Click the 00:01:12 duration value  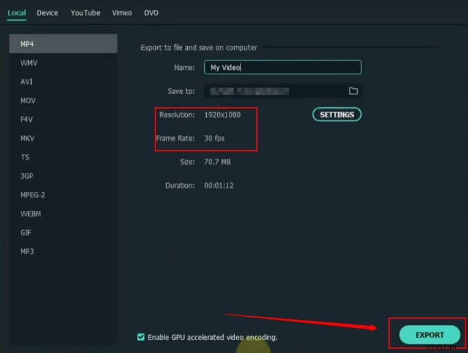(x=219, y=185)
